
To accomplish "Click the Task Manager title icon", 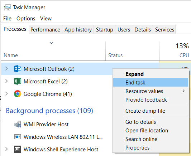I will tap(8, 8).
